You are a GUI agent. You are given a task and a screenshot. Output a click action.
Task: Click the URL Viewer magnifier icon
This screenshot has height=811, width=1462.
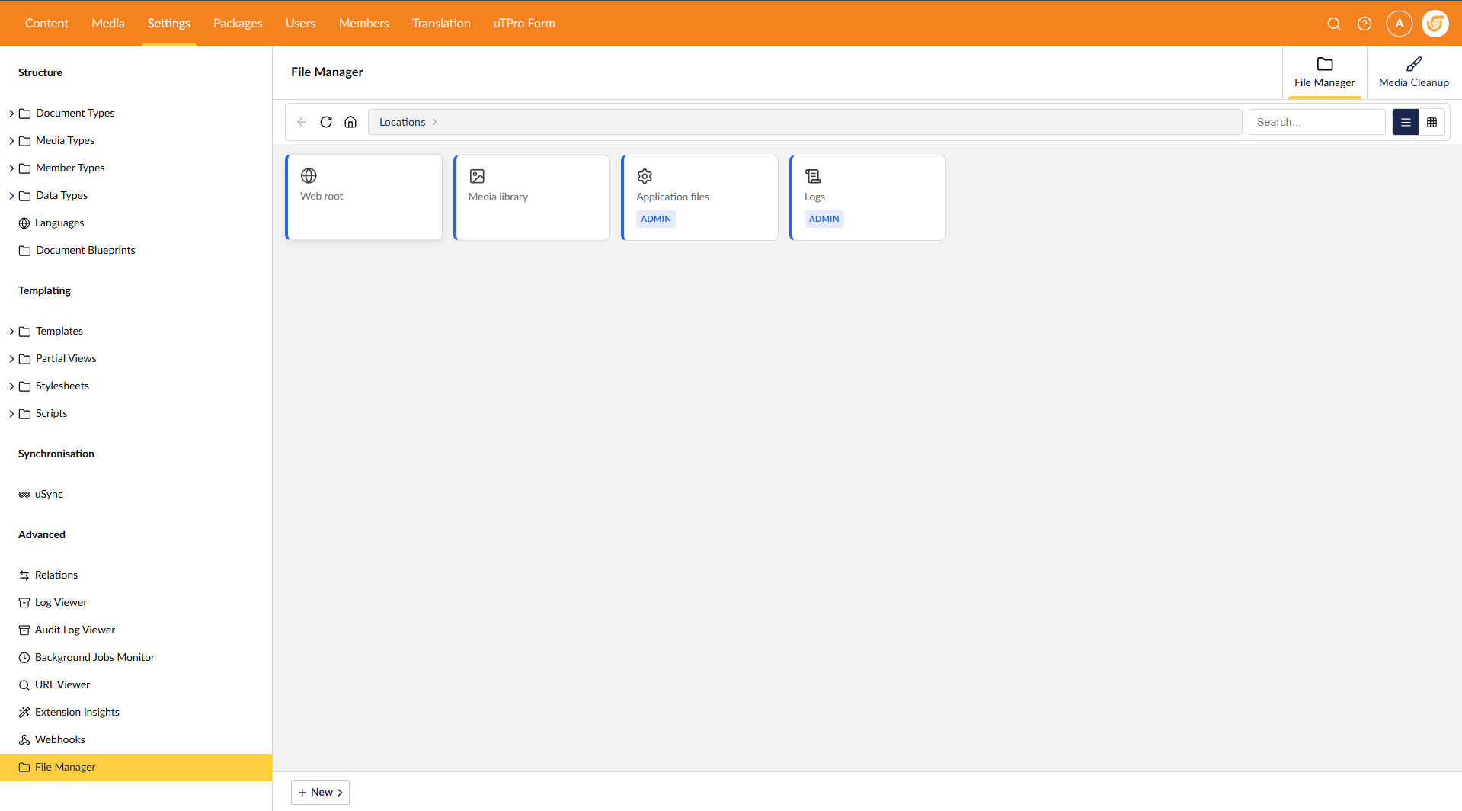(24, 685)
